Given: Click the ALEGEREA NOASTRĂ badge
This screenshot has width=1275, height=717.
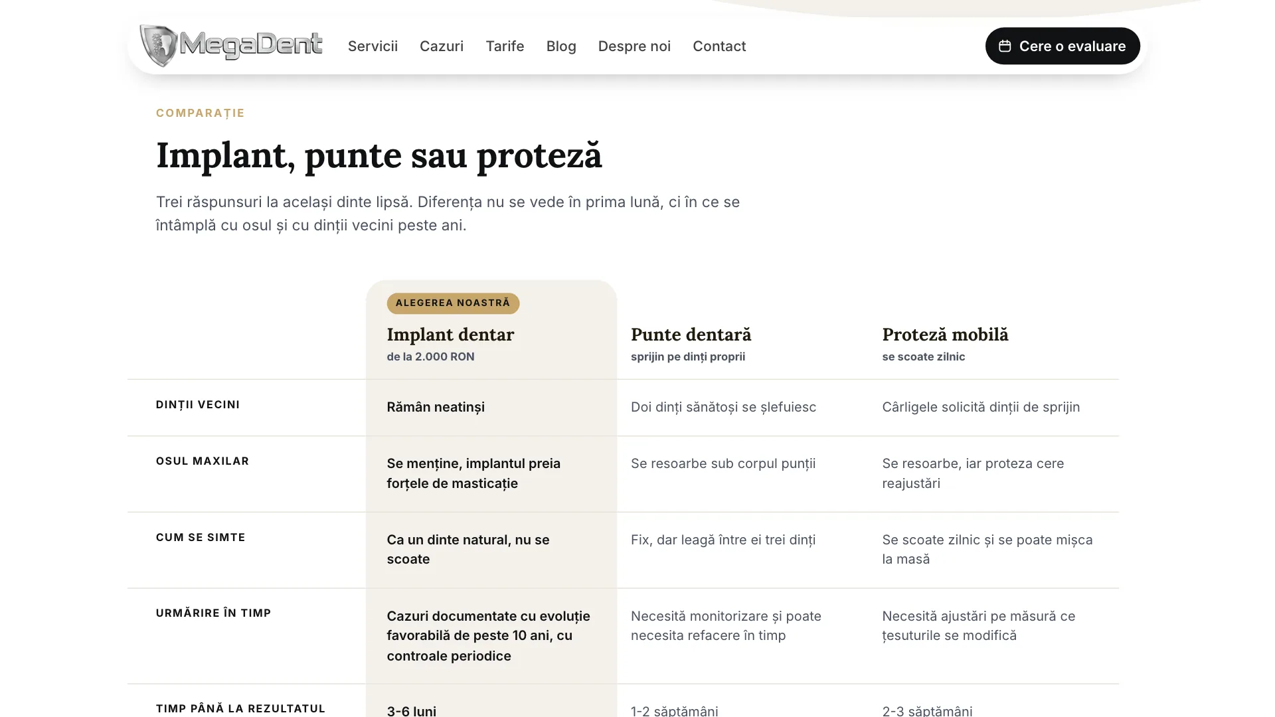Looking at the screenshot, I should pyautogui.click(x=453, y=303).
